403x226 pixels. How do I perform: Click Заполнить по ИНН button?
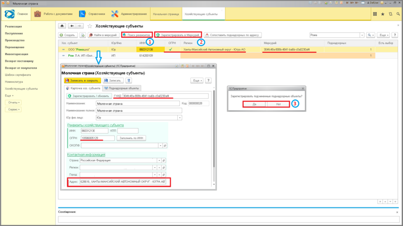click(131, 138)
